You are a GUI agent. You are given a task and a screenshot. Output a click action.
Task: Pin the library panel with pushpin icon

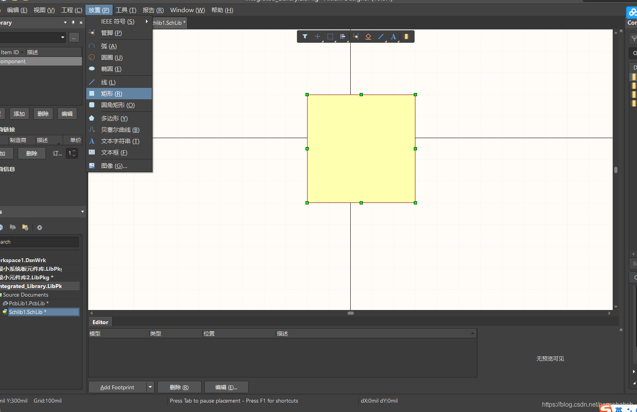(73, 23)
